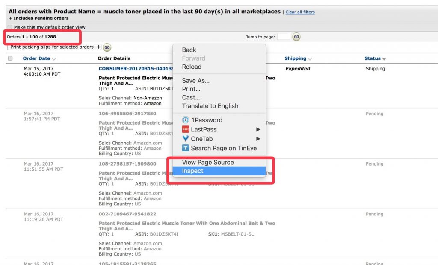This screenshot has height=265, width=438.
Task: Open 'Print packing slips for selected orders' dropdown
Action: coord(54,47)
